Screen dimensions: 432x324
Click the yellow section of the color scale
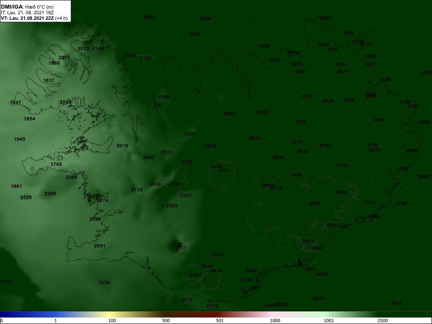point(110,314)
